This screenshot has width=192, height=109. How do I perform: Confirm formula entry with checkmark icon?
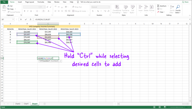coord(26,19)
